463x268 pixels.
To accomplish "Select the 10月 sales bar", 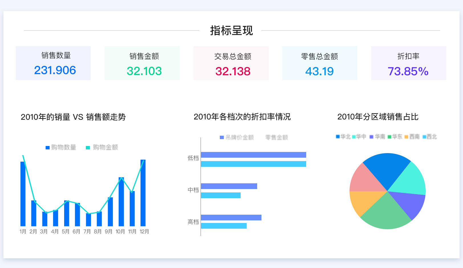I will tap(121, 202).
